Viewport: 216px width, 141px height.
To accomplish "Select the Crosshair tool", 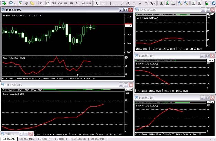I will click(x=103, y=3).
